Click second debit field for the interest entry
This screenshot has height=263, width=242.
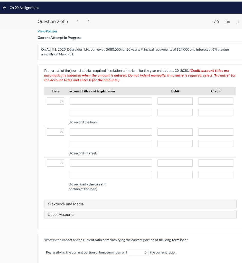175,143
